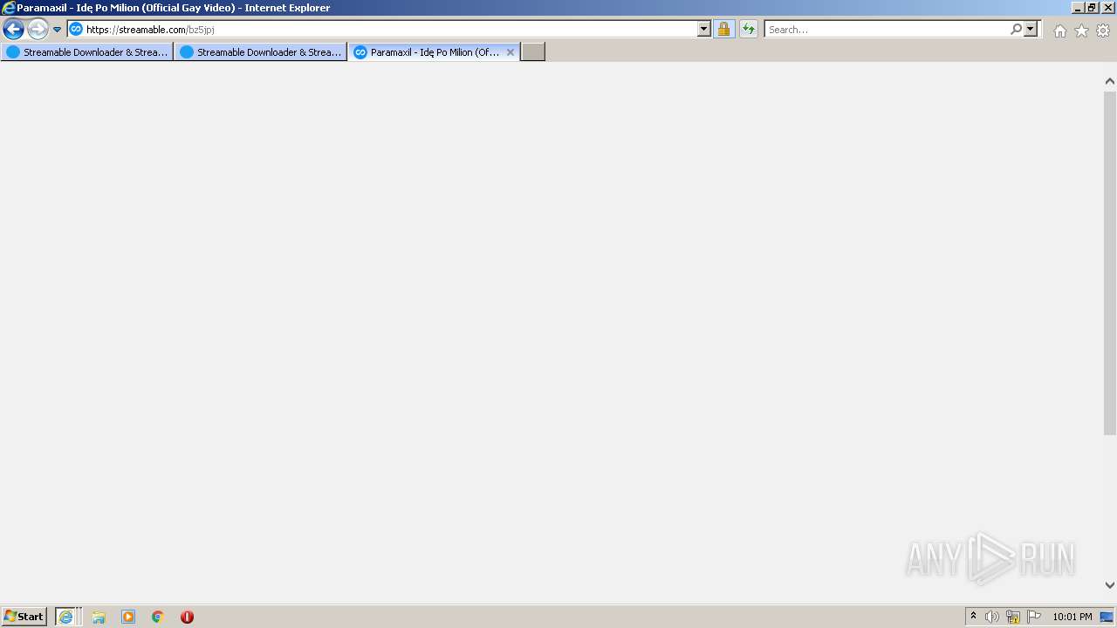The image size is (1117, 628).
Task: Click the Refresh page button
Action: click(749, 29)
